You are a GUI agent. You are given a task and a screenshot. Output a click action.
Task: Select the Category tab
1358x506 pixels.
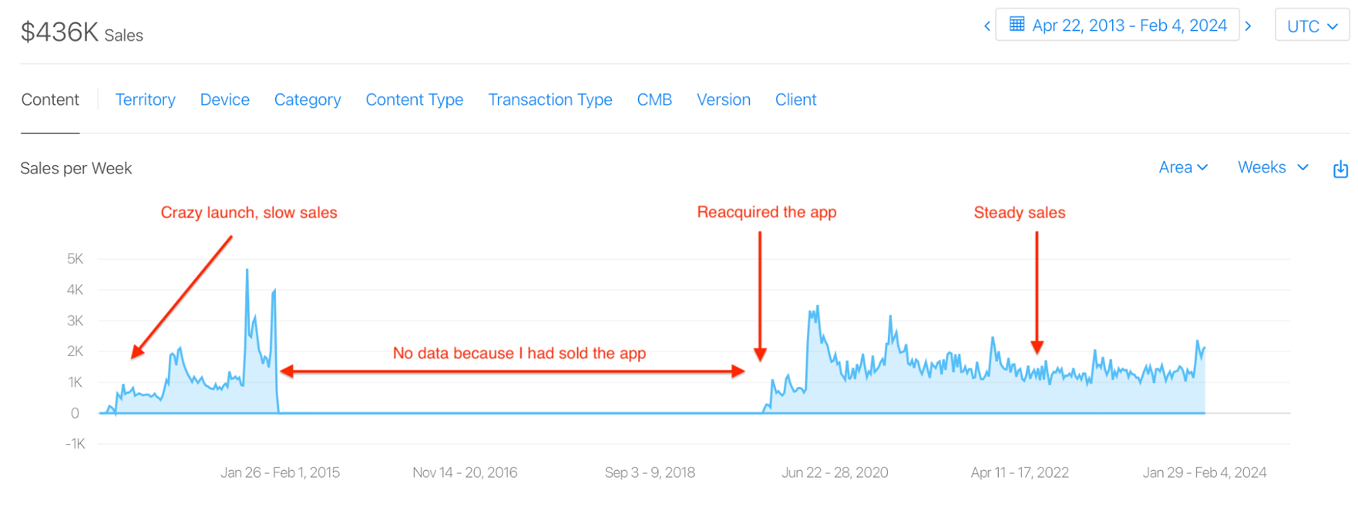(x=308, y=100)
